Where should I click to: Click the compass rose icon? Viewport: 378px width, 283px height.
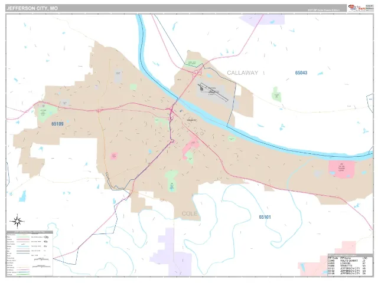[17, 221]
